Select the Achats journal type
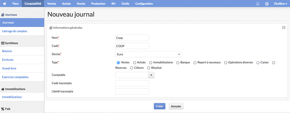Viewport: 290px width, 113px height. pos(135,63)
